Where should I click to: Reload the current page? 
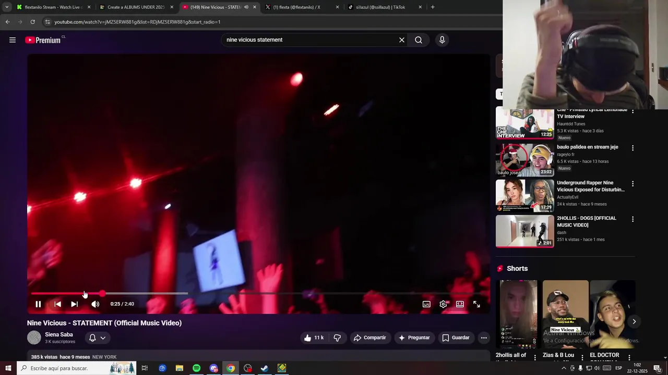tap(32, 22)
